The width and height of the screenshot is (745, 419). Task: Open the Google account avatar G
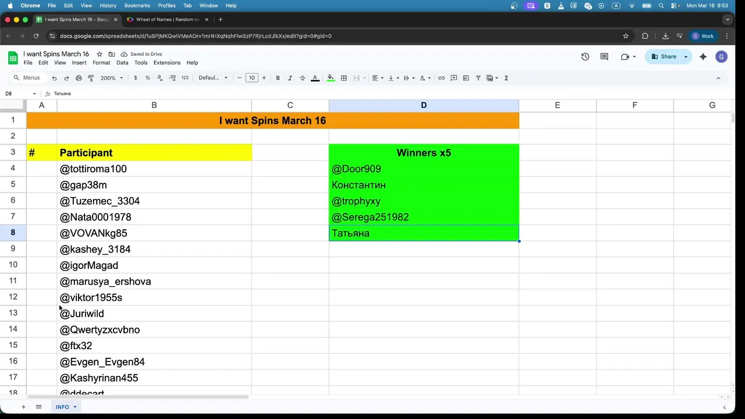point(721,56)
